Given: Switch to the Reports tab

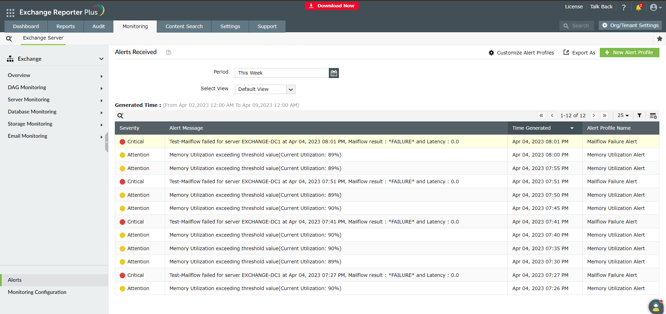Looking at the screenshot, I should [x=66, y=26].
